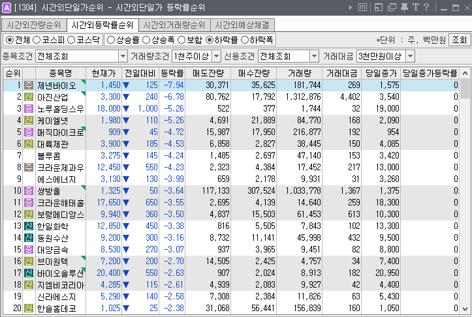Screen dimensions: 472x317
Task: Click the badge icon next to 대륙제관
Action: 29,143
